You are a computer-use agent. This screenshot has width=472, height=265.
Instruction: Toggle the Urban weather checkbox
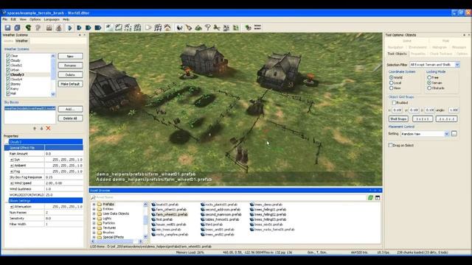point(8,70)
